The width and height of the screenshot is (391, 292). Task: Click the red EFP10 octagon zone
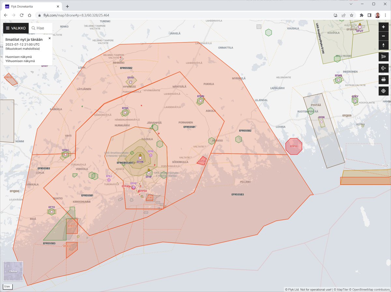pyautogui.click(x=294, y=146)
